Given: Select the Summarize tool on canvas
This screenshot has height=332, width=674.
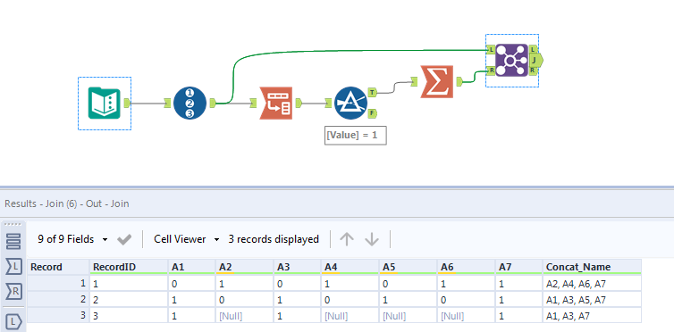Looking at the screenshot, I should [437, 81].
